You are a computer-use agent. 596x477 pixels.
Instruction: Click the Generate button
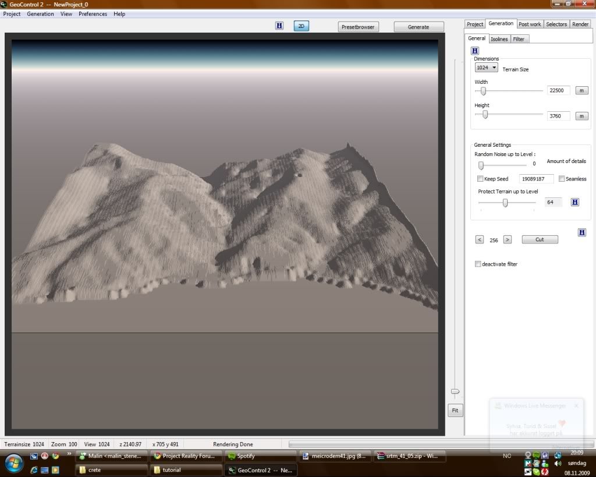point(418,27)
